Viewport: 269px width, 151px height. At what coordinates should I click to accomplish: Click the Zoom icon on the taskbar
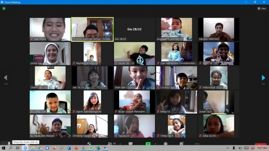click(x=25, y=148)
